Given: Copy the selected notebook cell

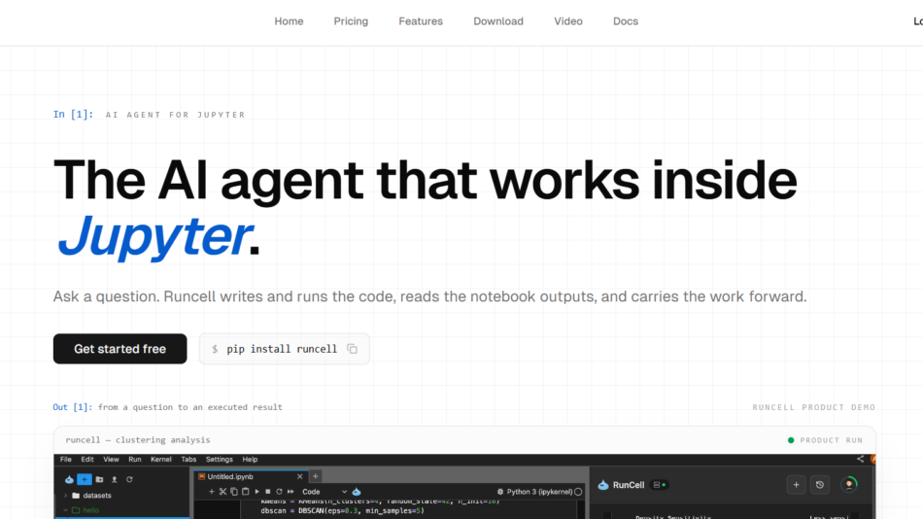Looking at the screenshot, I should 234,492.
